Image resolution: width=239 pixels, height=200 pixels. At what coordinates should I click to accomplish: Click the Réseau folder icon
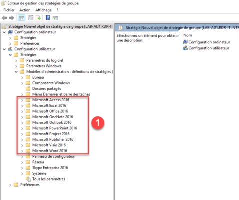28,162
